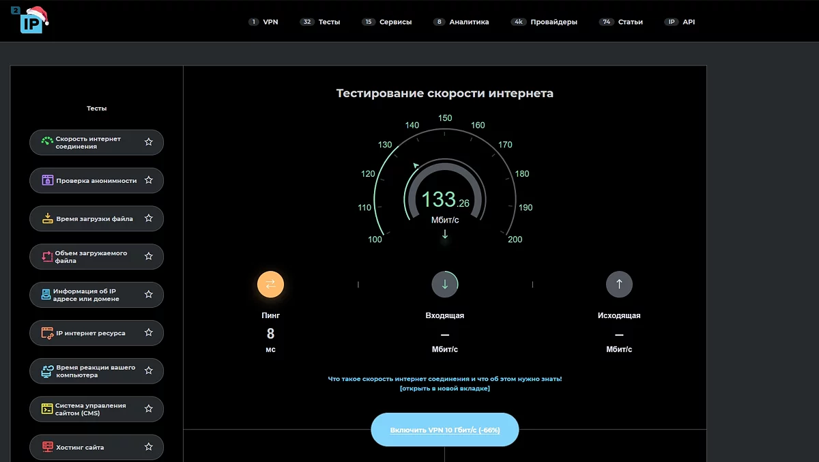Toggle the favorite star for "Проверка анонимности"
The image size is (819, 462).
point(149,180)
